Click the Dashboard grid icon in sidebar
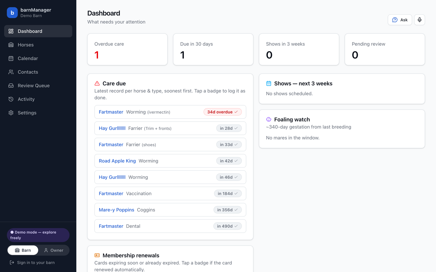 pos(11,31)
